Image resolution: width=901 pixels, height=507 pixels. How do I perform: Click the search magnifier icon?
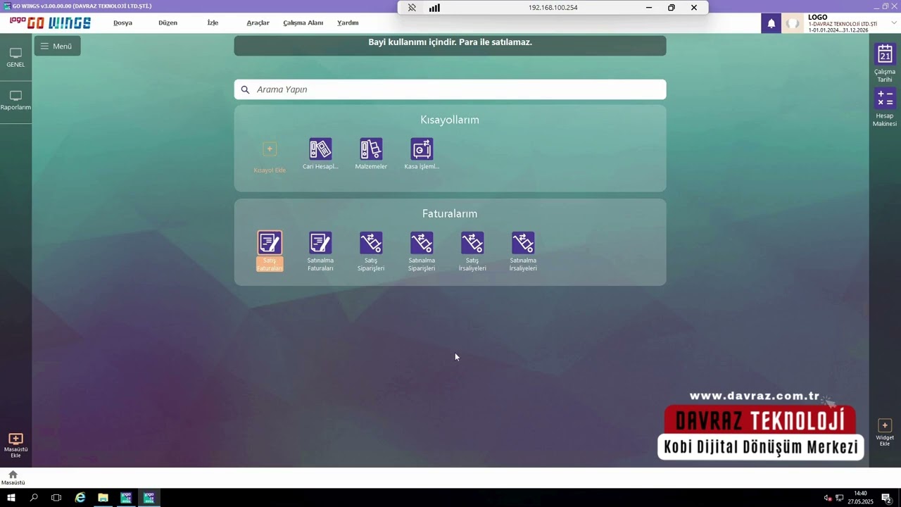245,89
